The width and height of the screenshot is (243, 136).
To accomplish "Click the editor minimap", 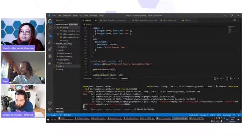I will tap(232, 29).
